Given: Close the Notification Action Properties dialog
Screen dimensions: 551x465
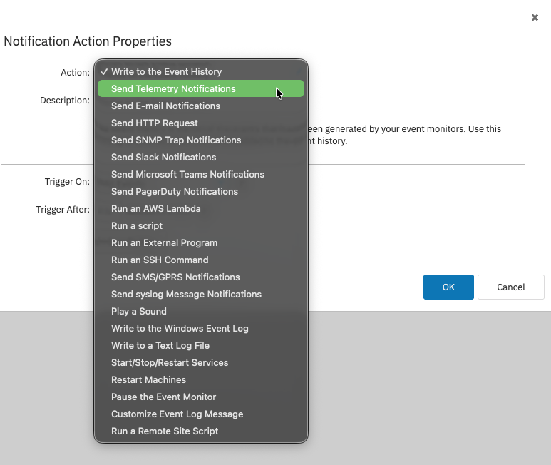Looking at the screenshot, I should [535, 18].
